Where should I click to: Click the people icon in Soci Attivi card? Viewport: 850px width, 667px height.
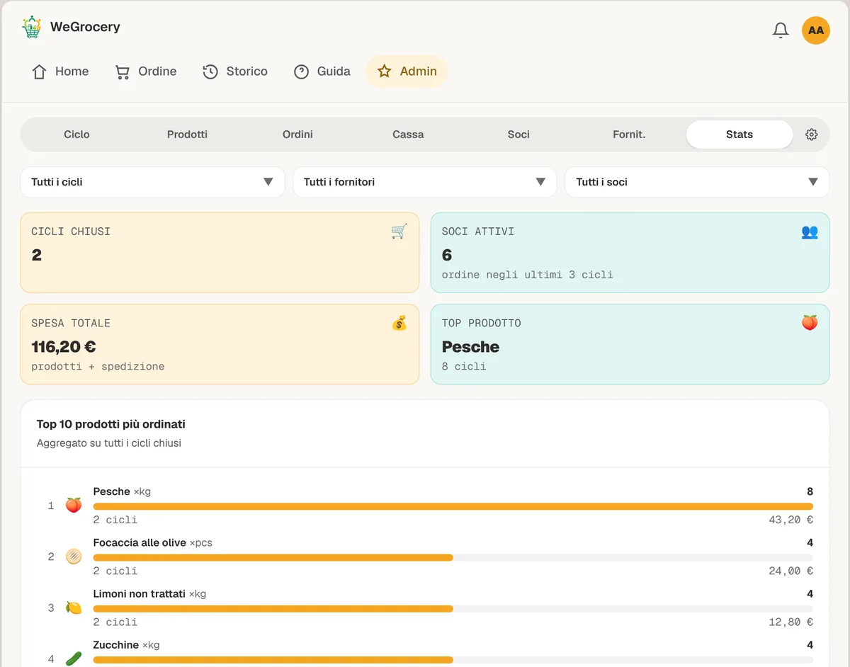pyautogui.click(x=810, y=232)
